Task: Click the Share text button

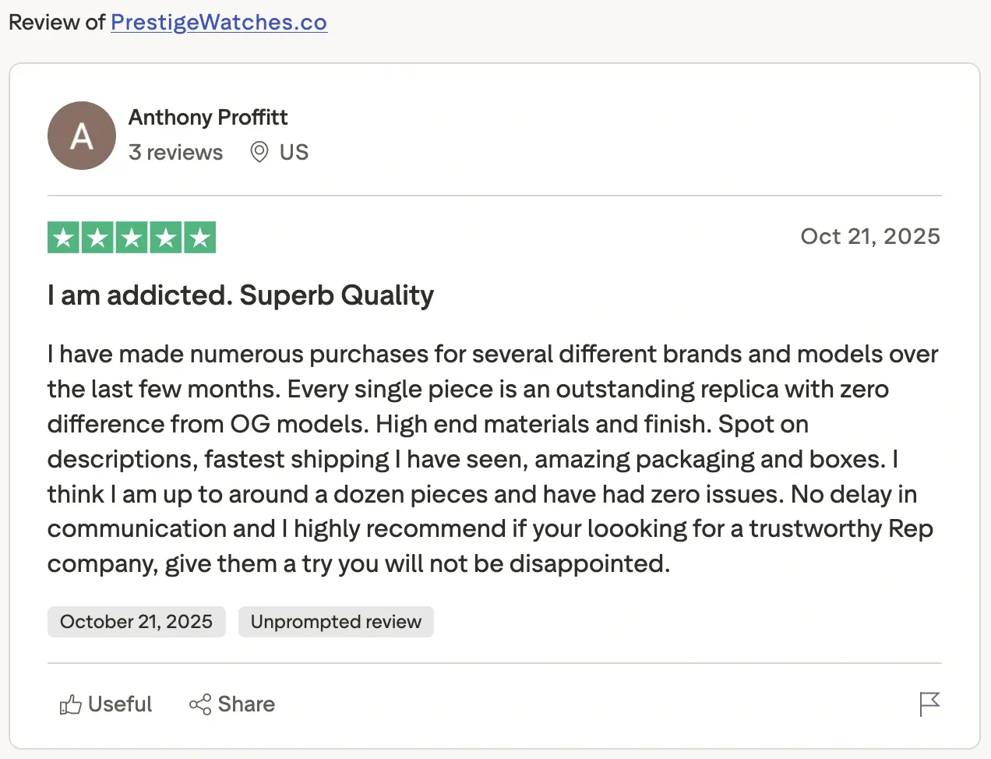Action: [x=246, y=704]
